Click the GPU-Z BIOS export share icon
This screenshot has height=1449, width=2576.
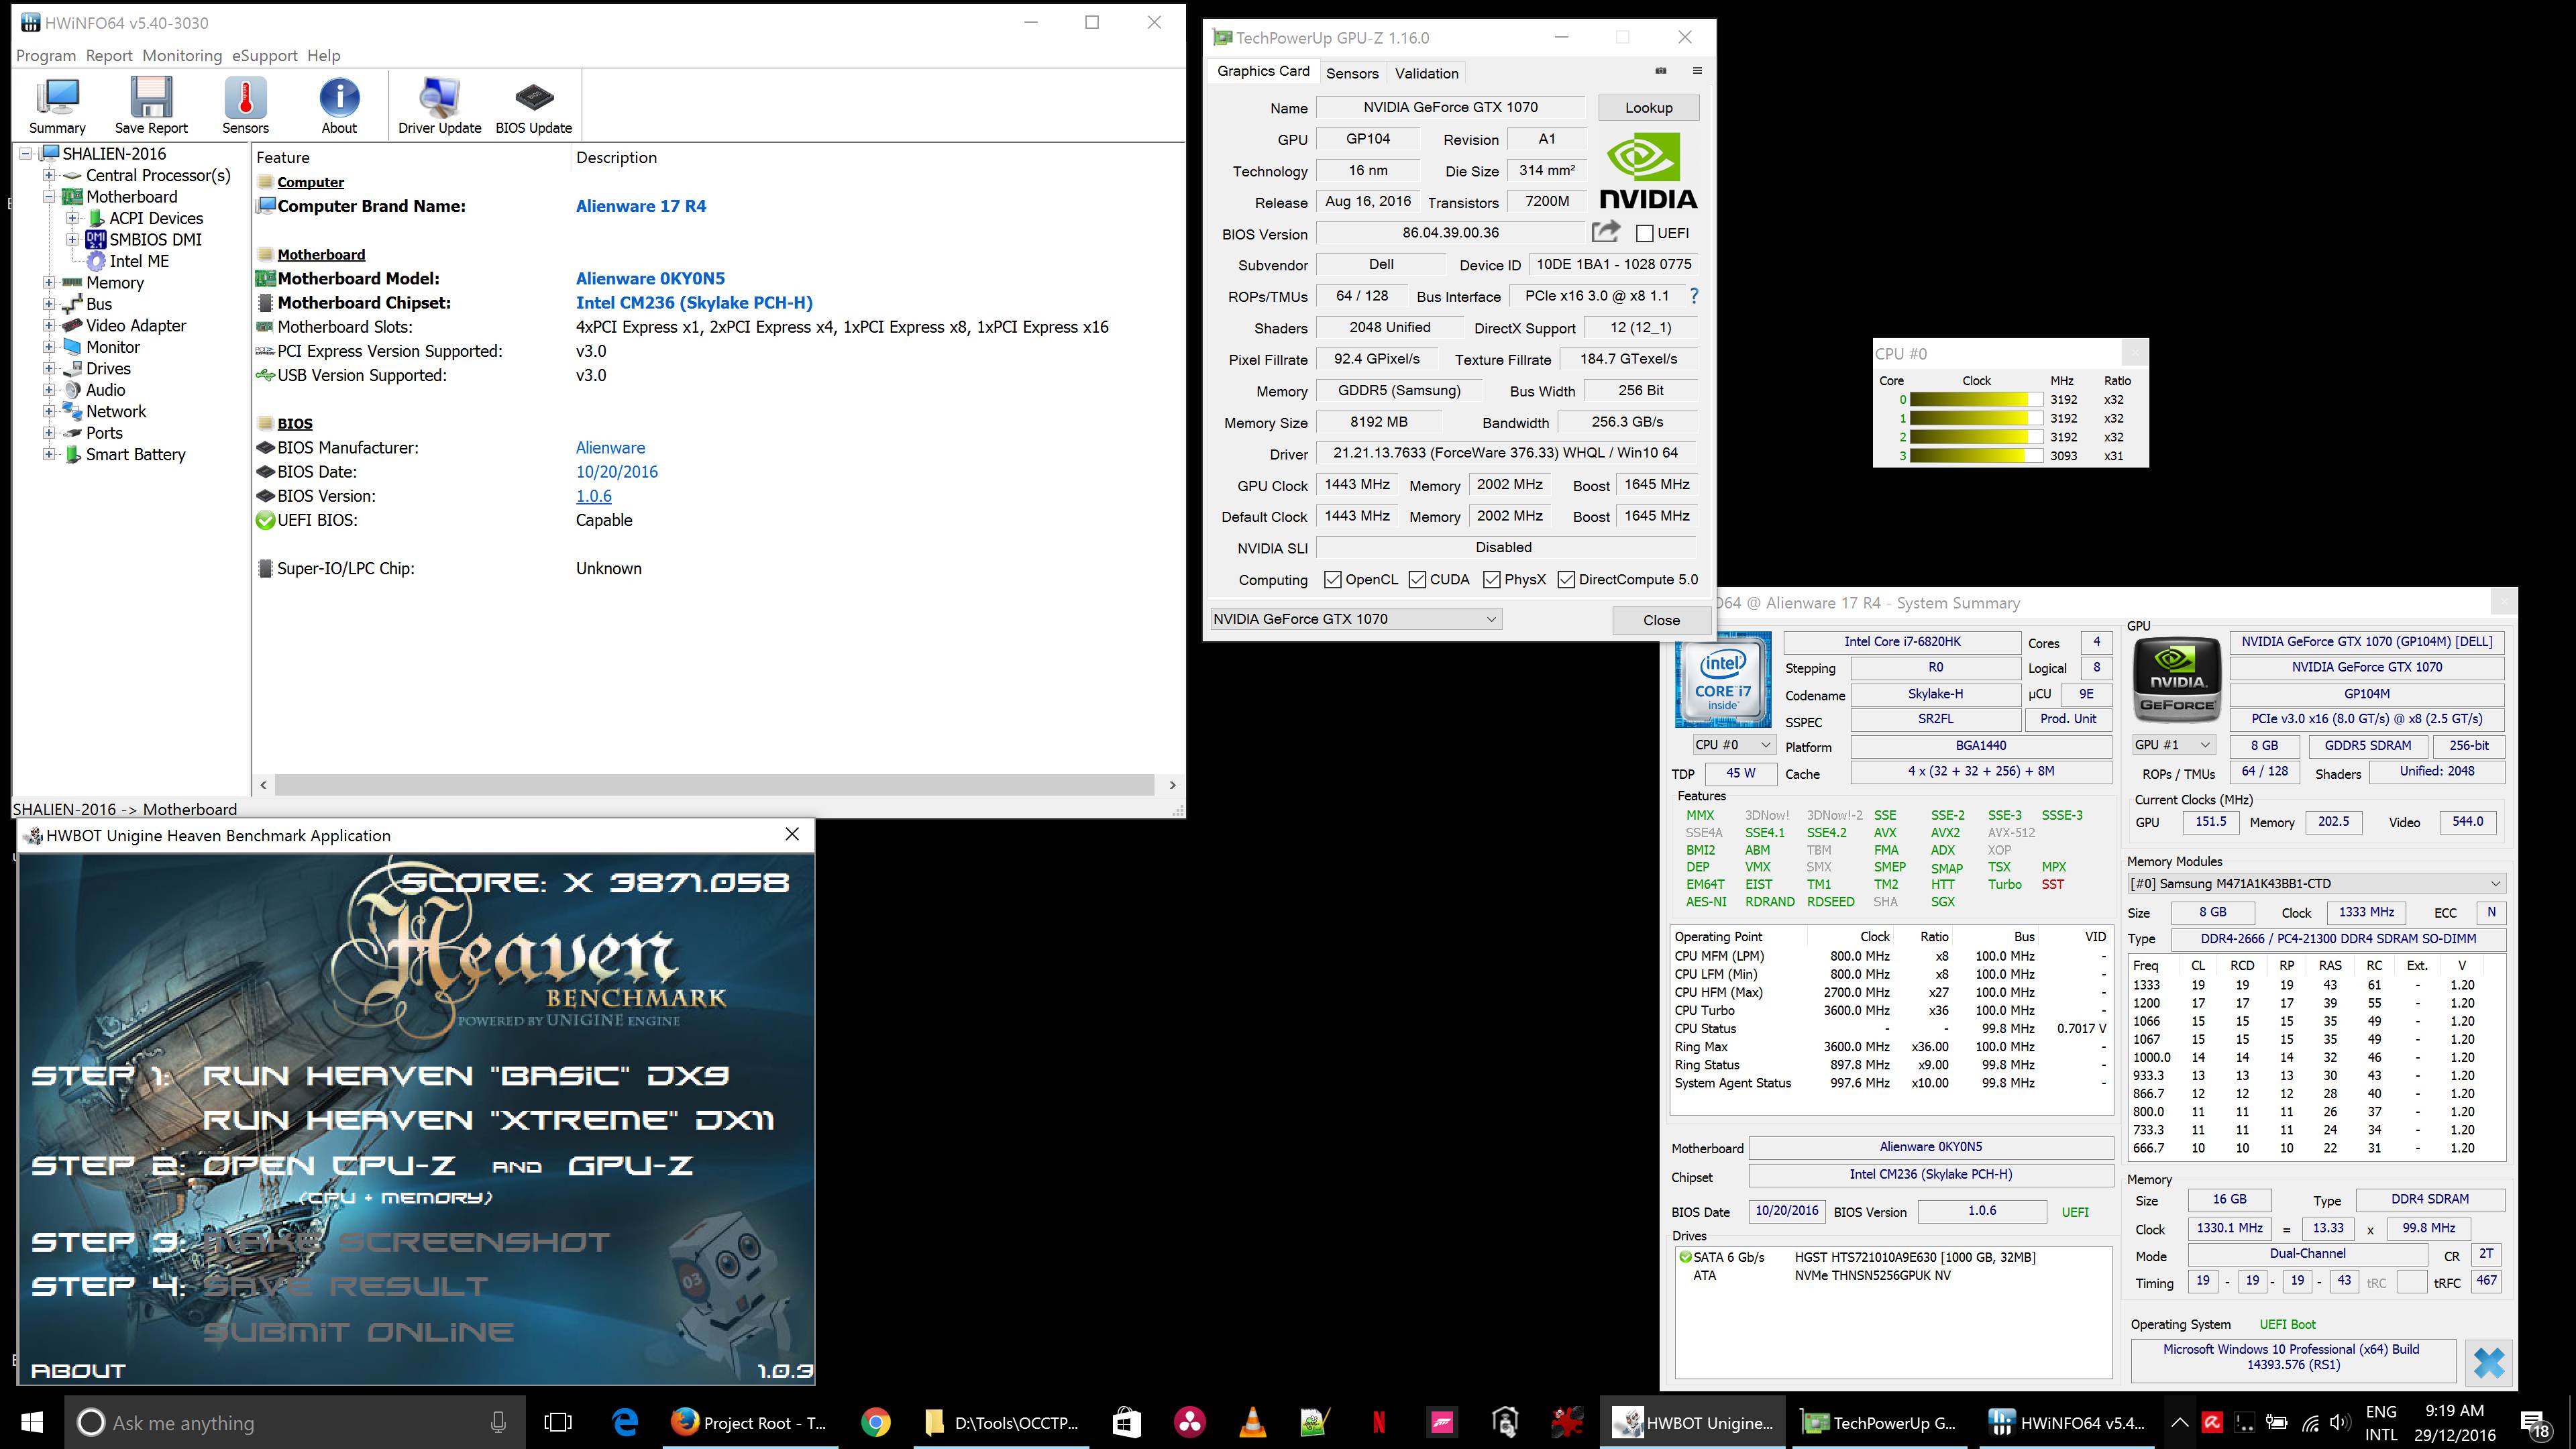pos(1605,232)
